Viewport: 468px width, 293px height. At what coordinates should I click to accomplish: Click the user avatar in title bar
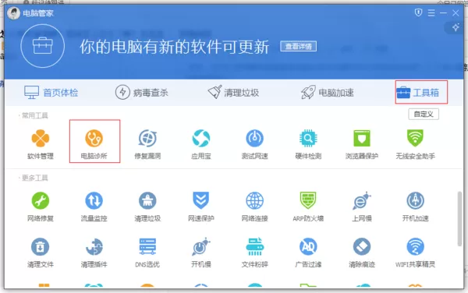13,13
